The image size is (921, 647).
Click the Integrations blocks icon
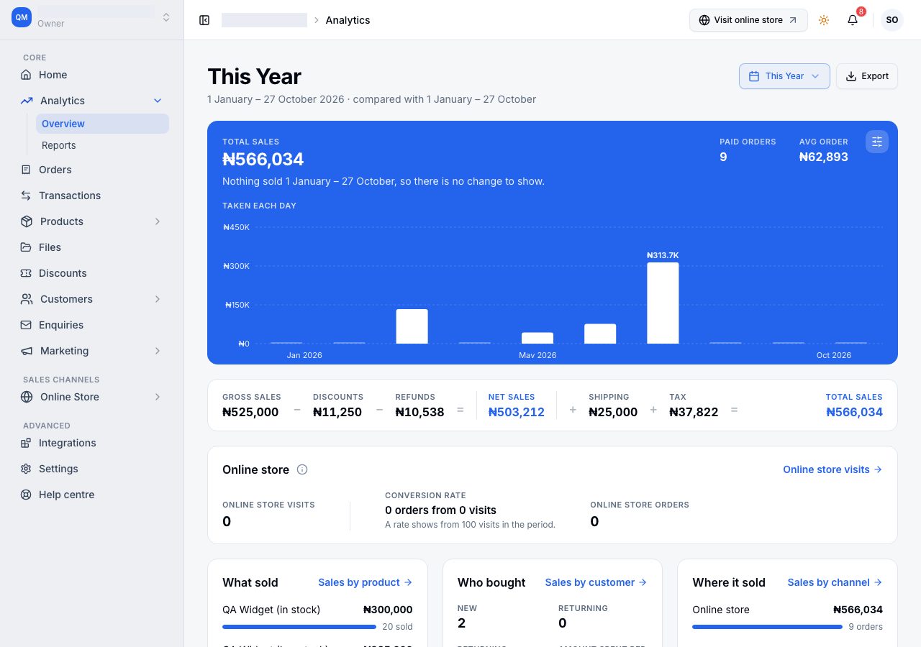pos(26,443)
